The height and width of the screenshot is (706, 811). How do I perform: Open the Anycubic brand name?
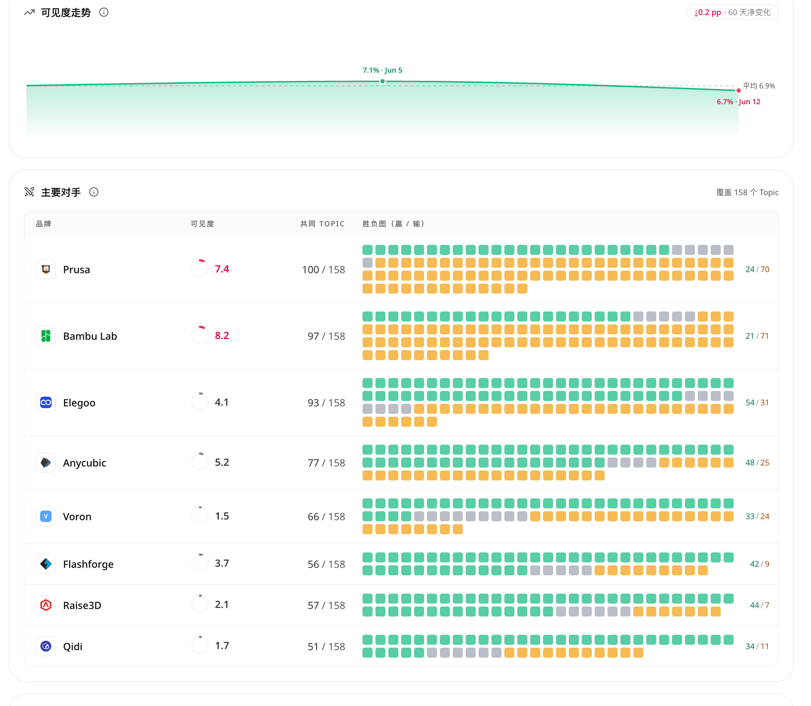click(x=85, y=463)
